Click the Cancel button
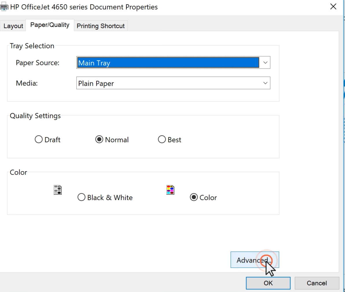 point(317,283)
